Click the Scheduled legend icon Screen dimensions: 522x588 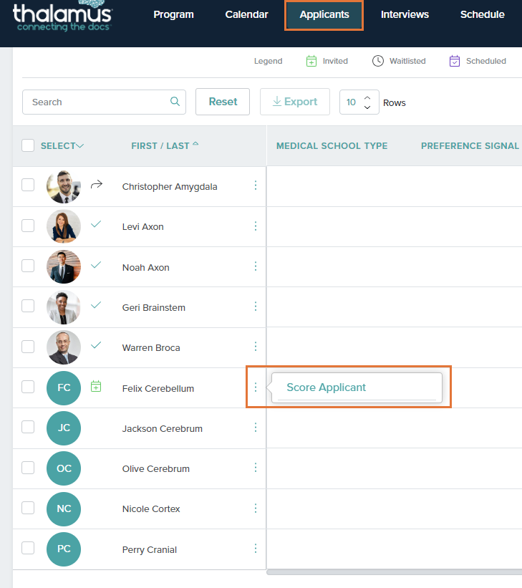coord(454,61)
